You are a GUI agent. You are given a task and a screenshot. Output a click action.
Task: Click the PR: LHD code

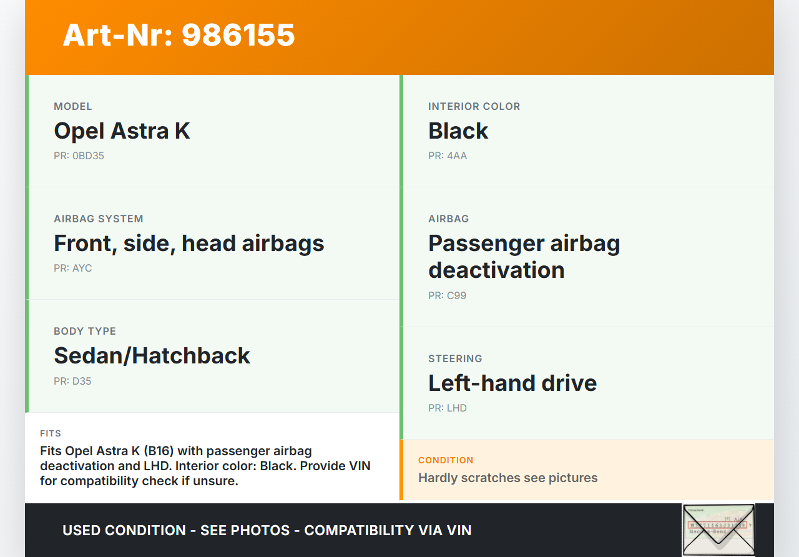pos(447,408)
